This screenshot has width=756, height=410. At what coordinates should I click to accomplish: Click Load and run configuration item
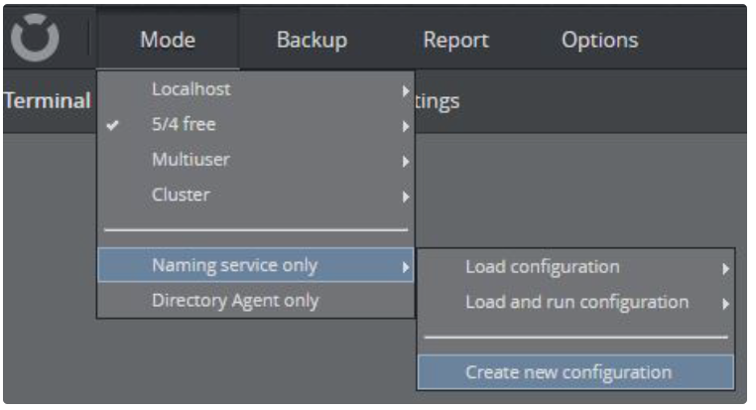(575, 303)
